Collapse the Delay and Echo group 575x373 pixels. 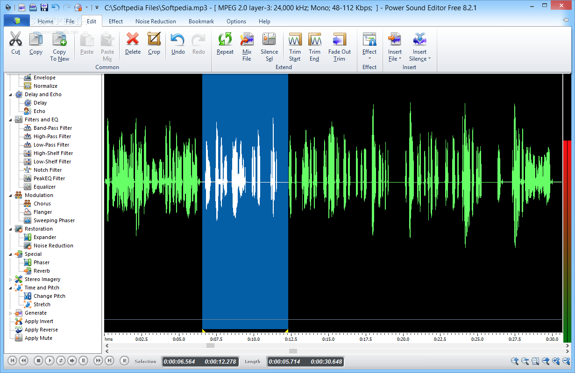click(11, 94)
